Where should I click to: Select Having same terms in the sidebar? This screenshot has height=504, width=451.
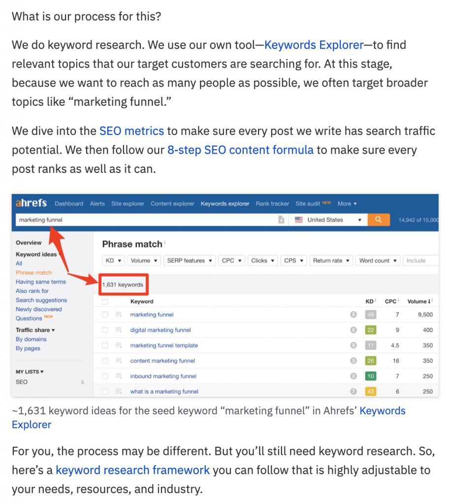(x=41, y=282)
